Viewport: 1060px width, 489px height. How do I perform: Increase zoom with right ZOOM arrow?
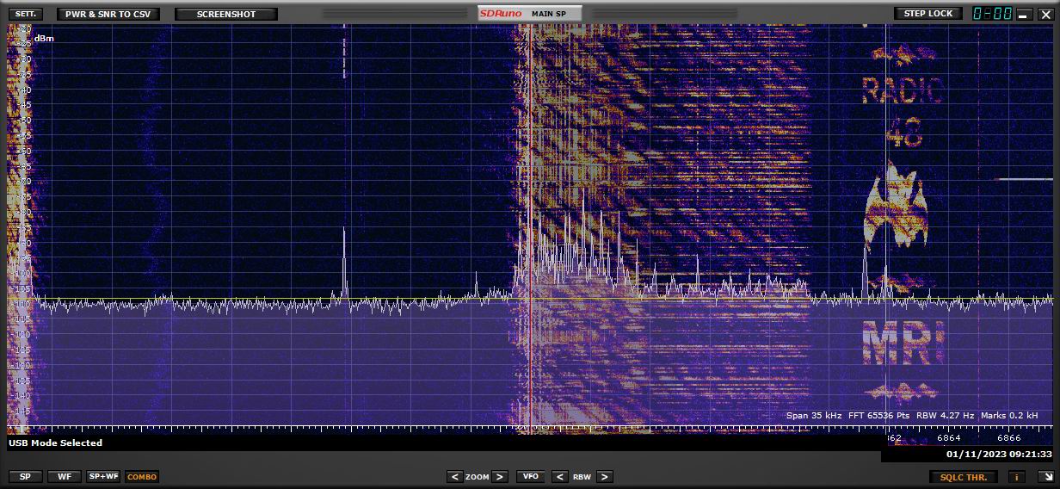click(499, 476)
